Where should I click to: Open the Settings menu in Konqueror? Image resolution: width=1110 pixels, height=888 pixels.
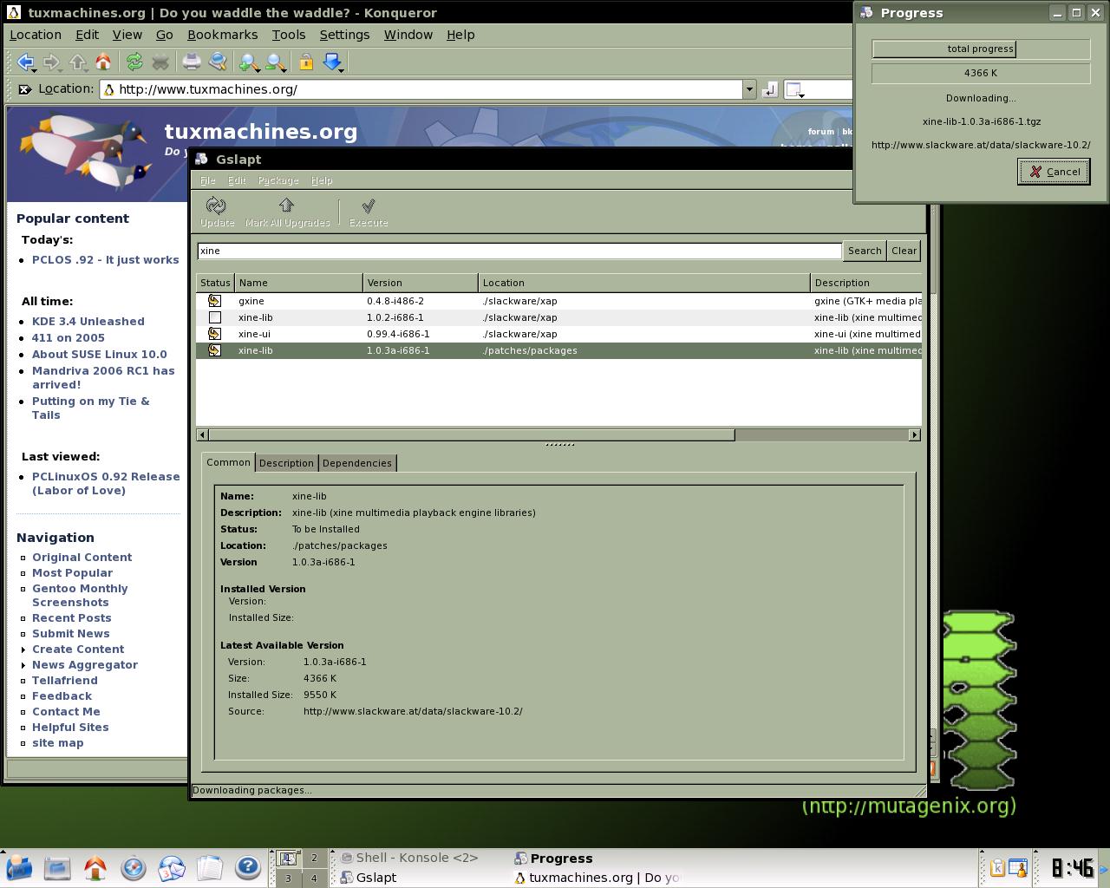click(344, 35)
